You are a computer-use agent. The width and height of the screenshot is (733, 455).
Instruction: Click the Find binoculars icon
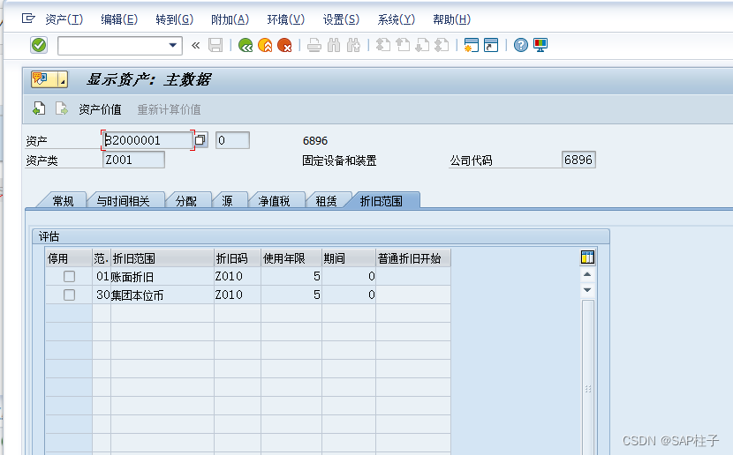334,45
